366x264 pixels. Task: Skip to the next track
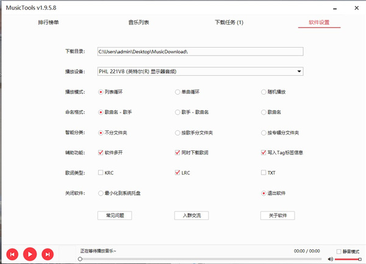click(x=48, y=254)
